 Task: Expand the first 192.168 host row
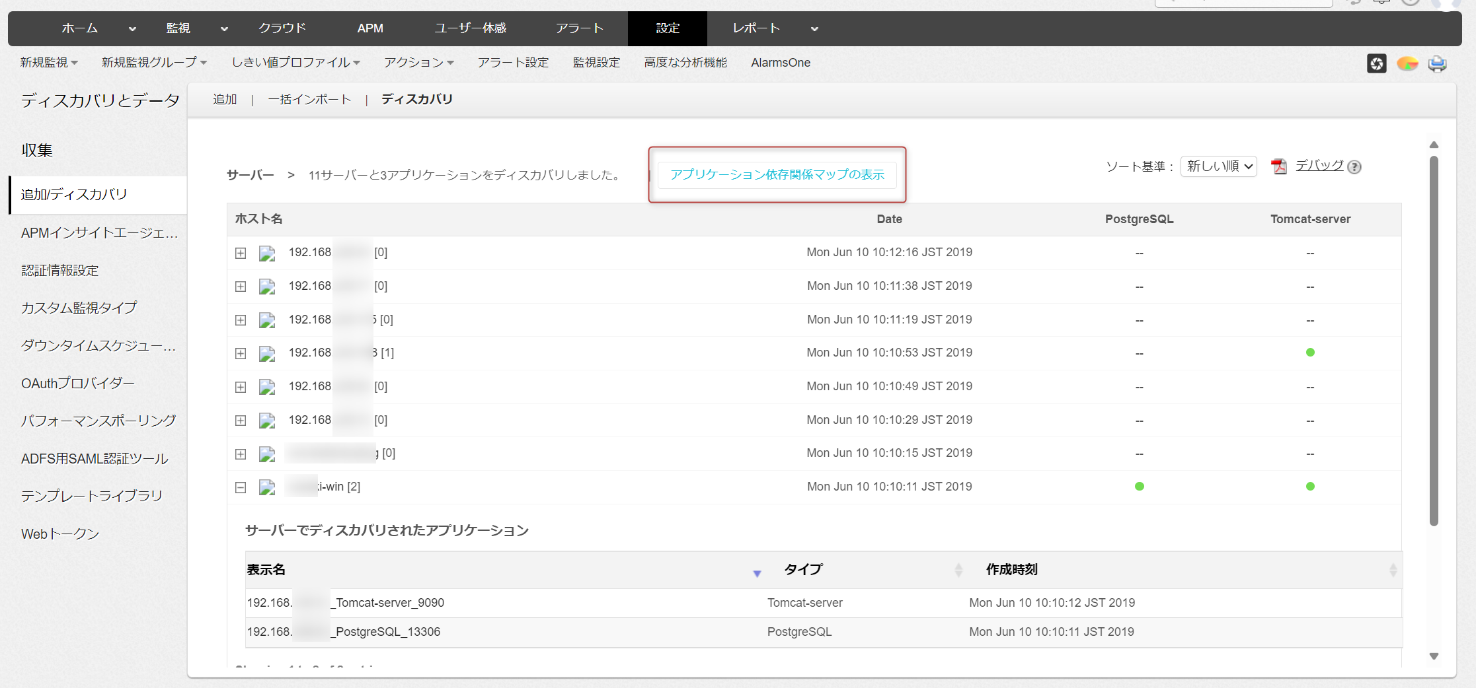pos(241,253)
